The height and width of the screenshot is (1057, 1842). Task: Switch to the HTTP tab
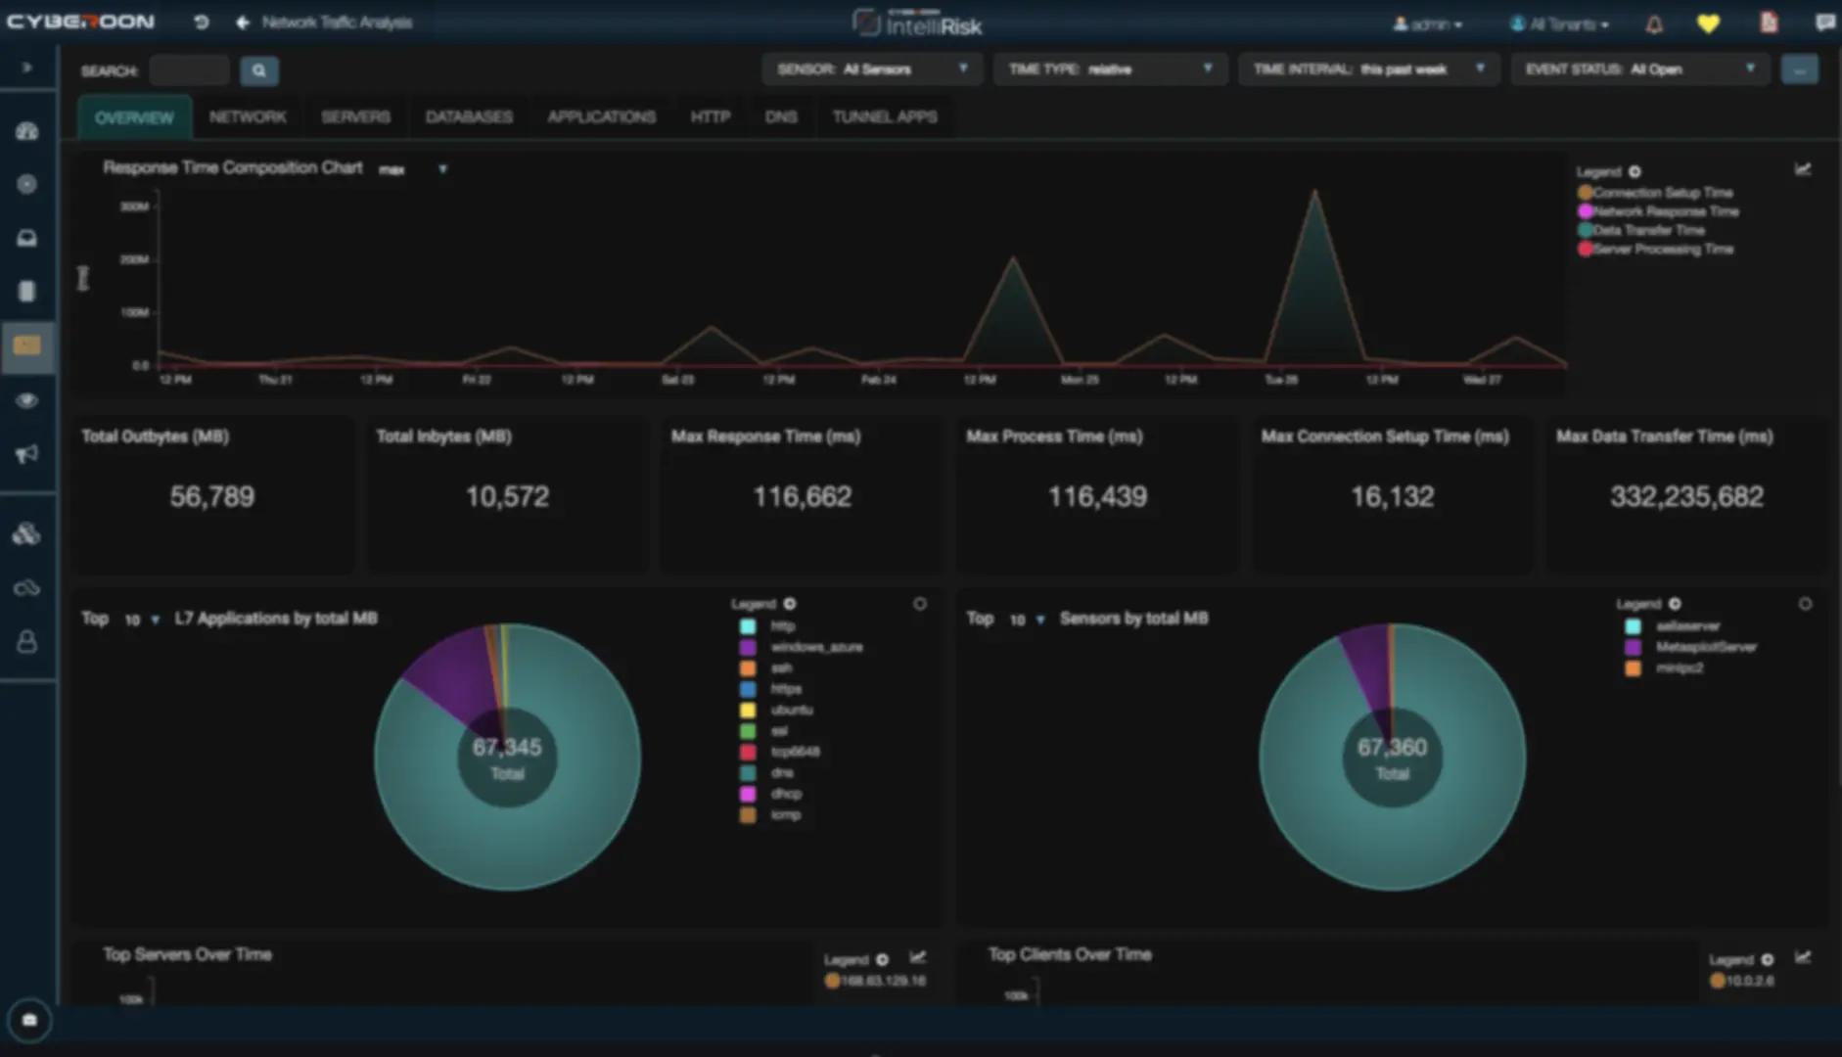pos(711,116)
